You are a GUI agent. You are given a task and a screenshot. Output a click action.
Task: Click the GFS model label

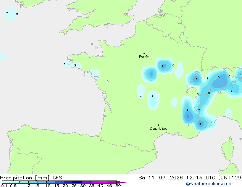tap(57, 178)
